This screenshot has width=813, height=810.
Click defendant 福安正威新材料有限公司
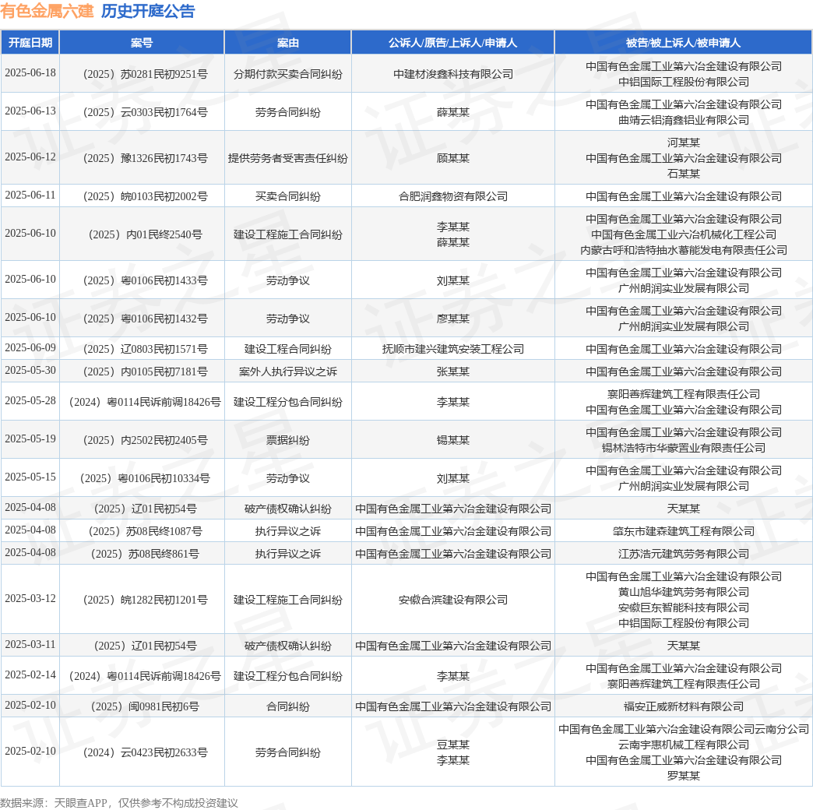[684, 707]
